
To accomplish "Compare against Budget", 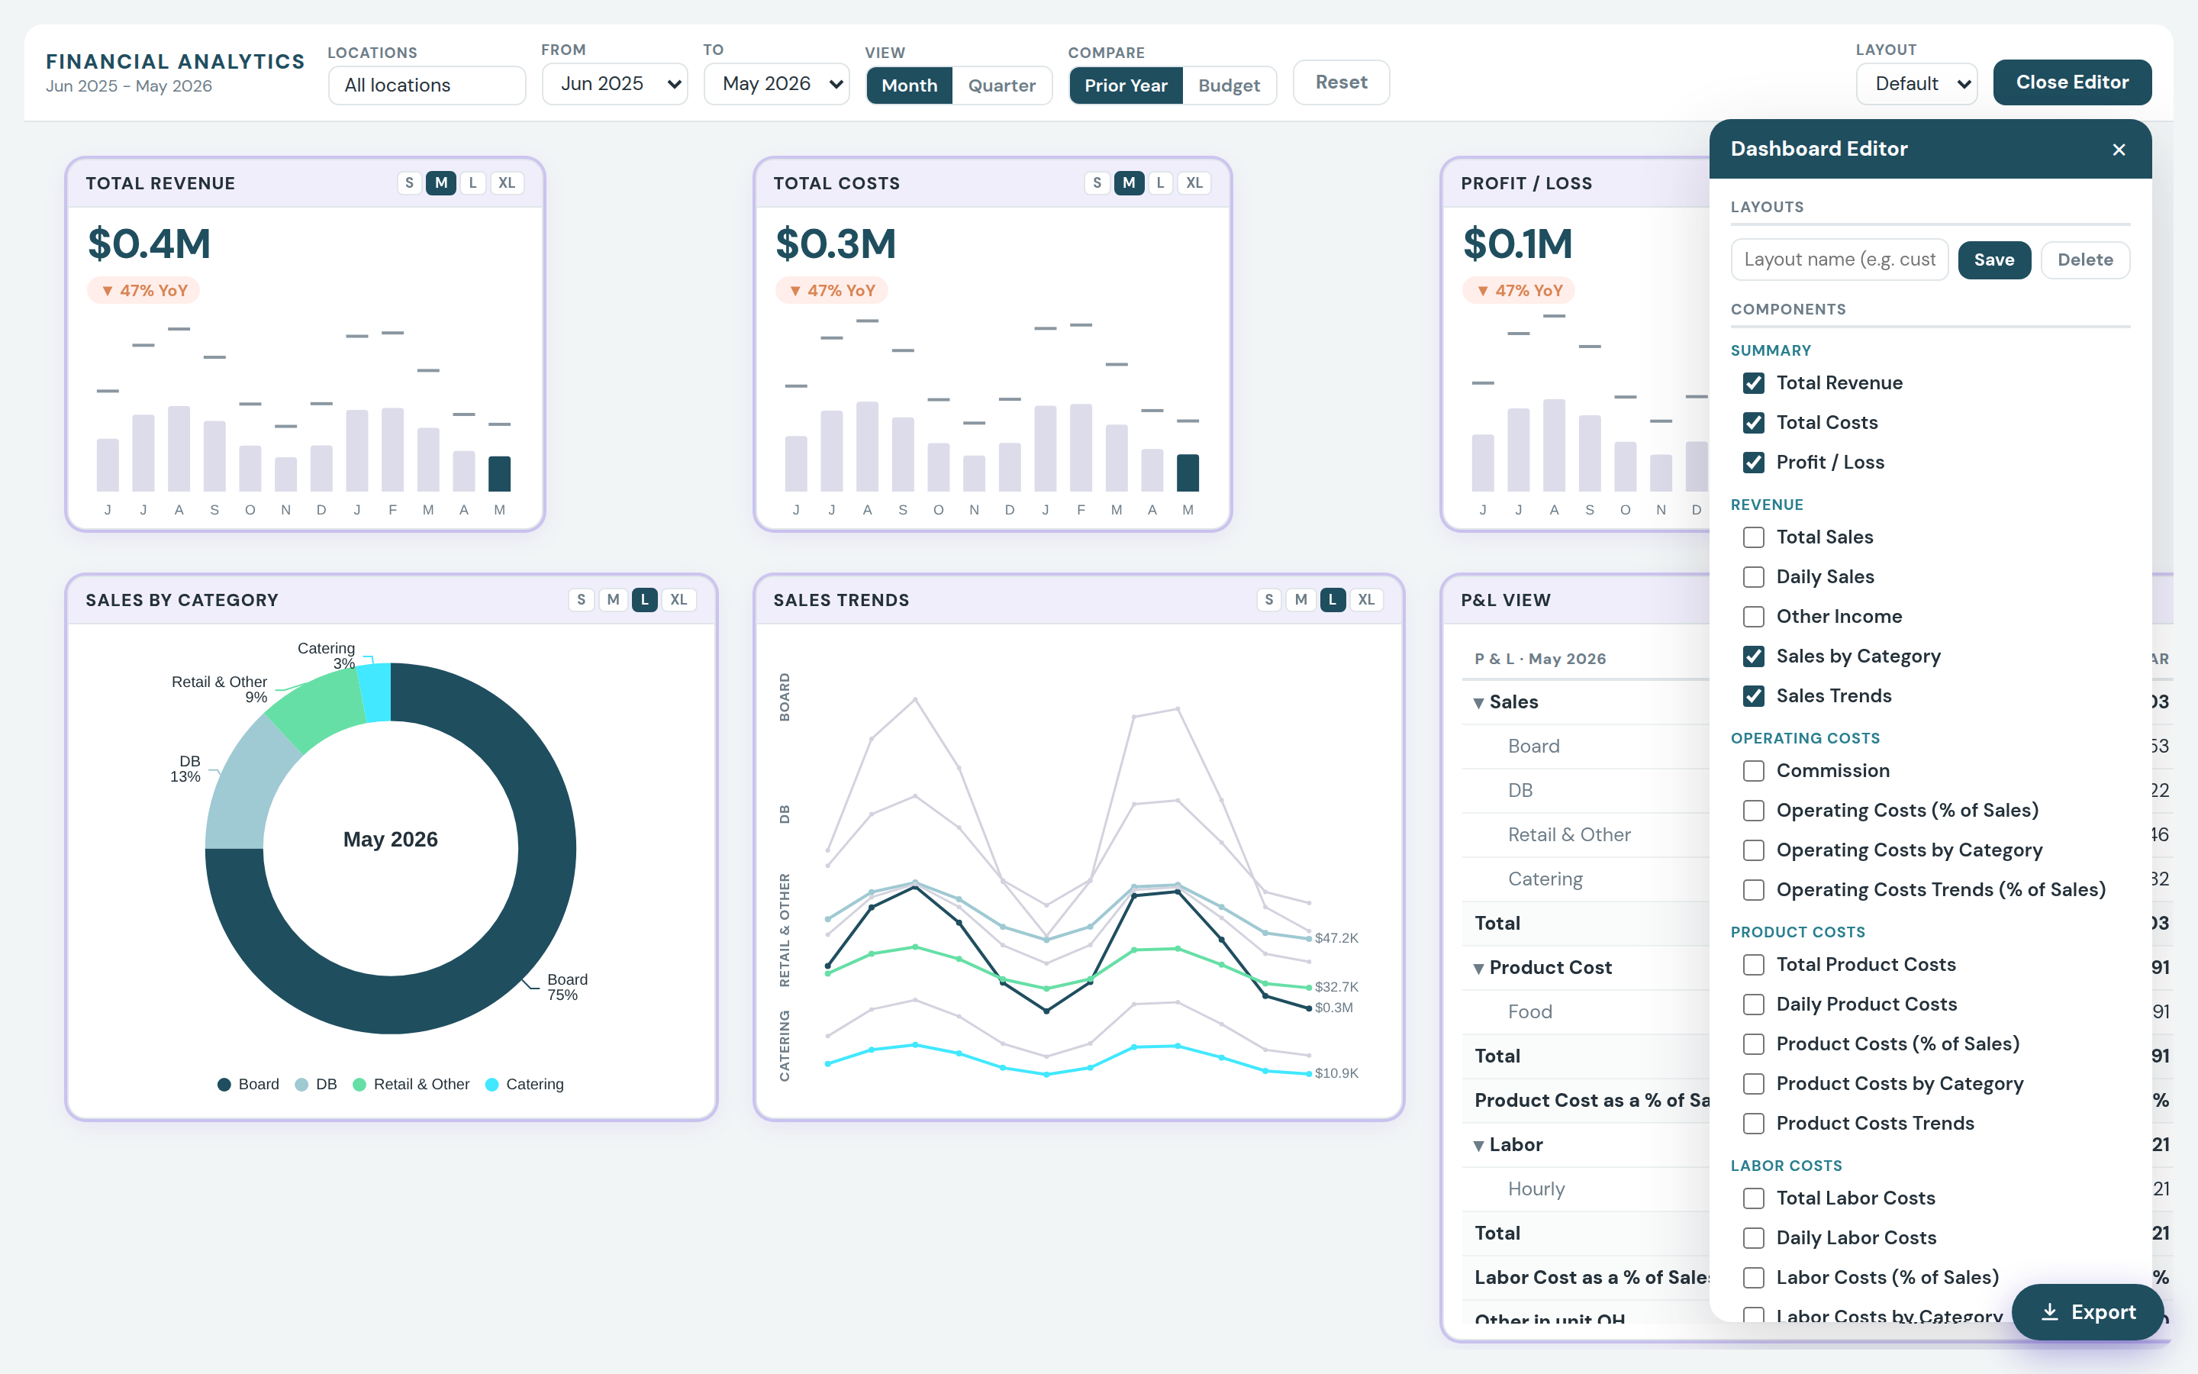I will tap(1229, 85).
